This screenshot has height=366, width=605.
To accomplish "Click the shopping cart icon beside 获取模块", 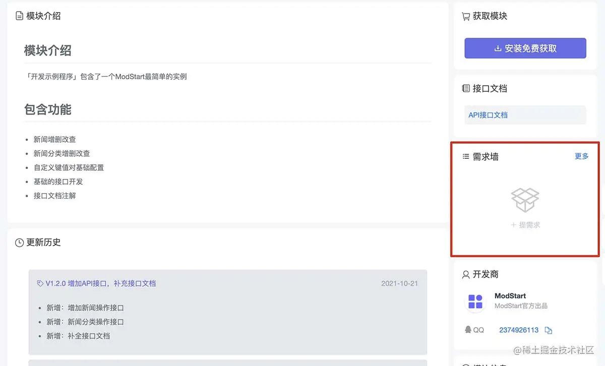I will coord(466,17).
